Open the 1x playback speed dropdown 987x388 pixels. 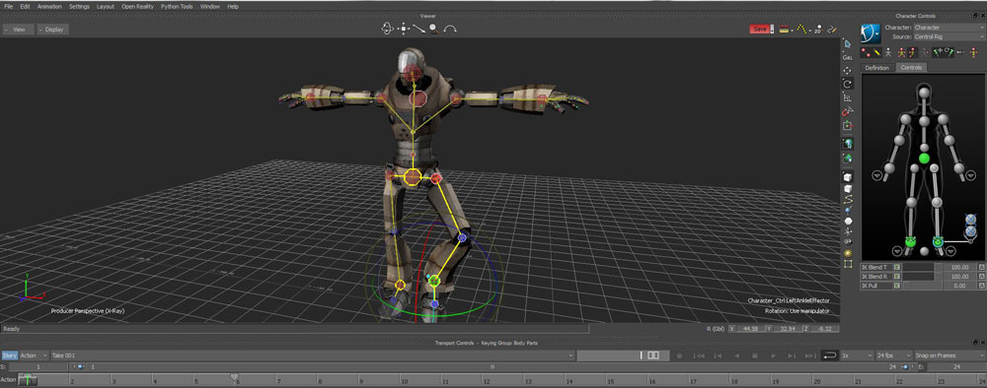(858, 356)
